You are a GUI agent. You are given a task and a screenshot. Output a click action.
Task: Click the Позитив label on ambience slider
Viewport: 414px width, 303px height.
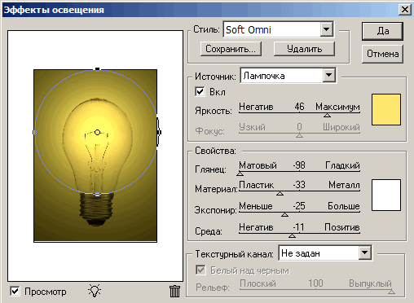click(x=342, y=227)
